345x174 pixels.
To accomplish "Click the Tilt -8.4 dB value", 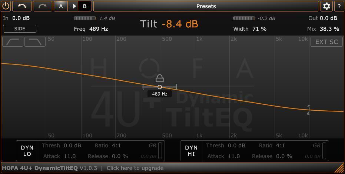I will (180, 24).
